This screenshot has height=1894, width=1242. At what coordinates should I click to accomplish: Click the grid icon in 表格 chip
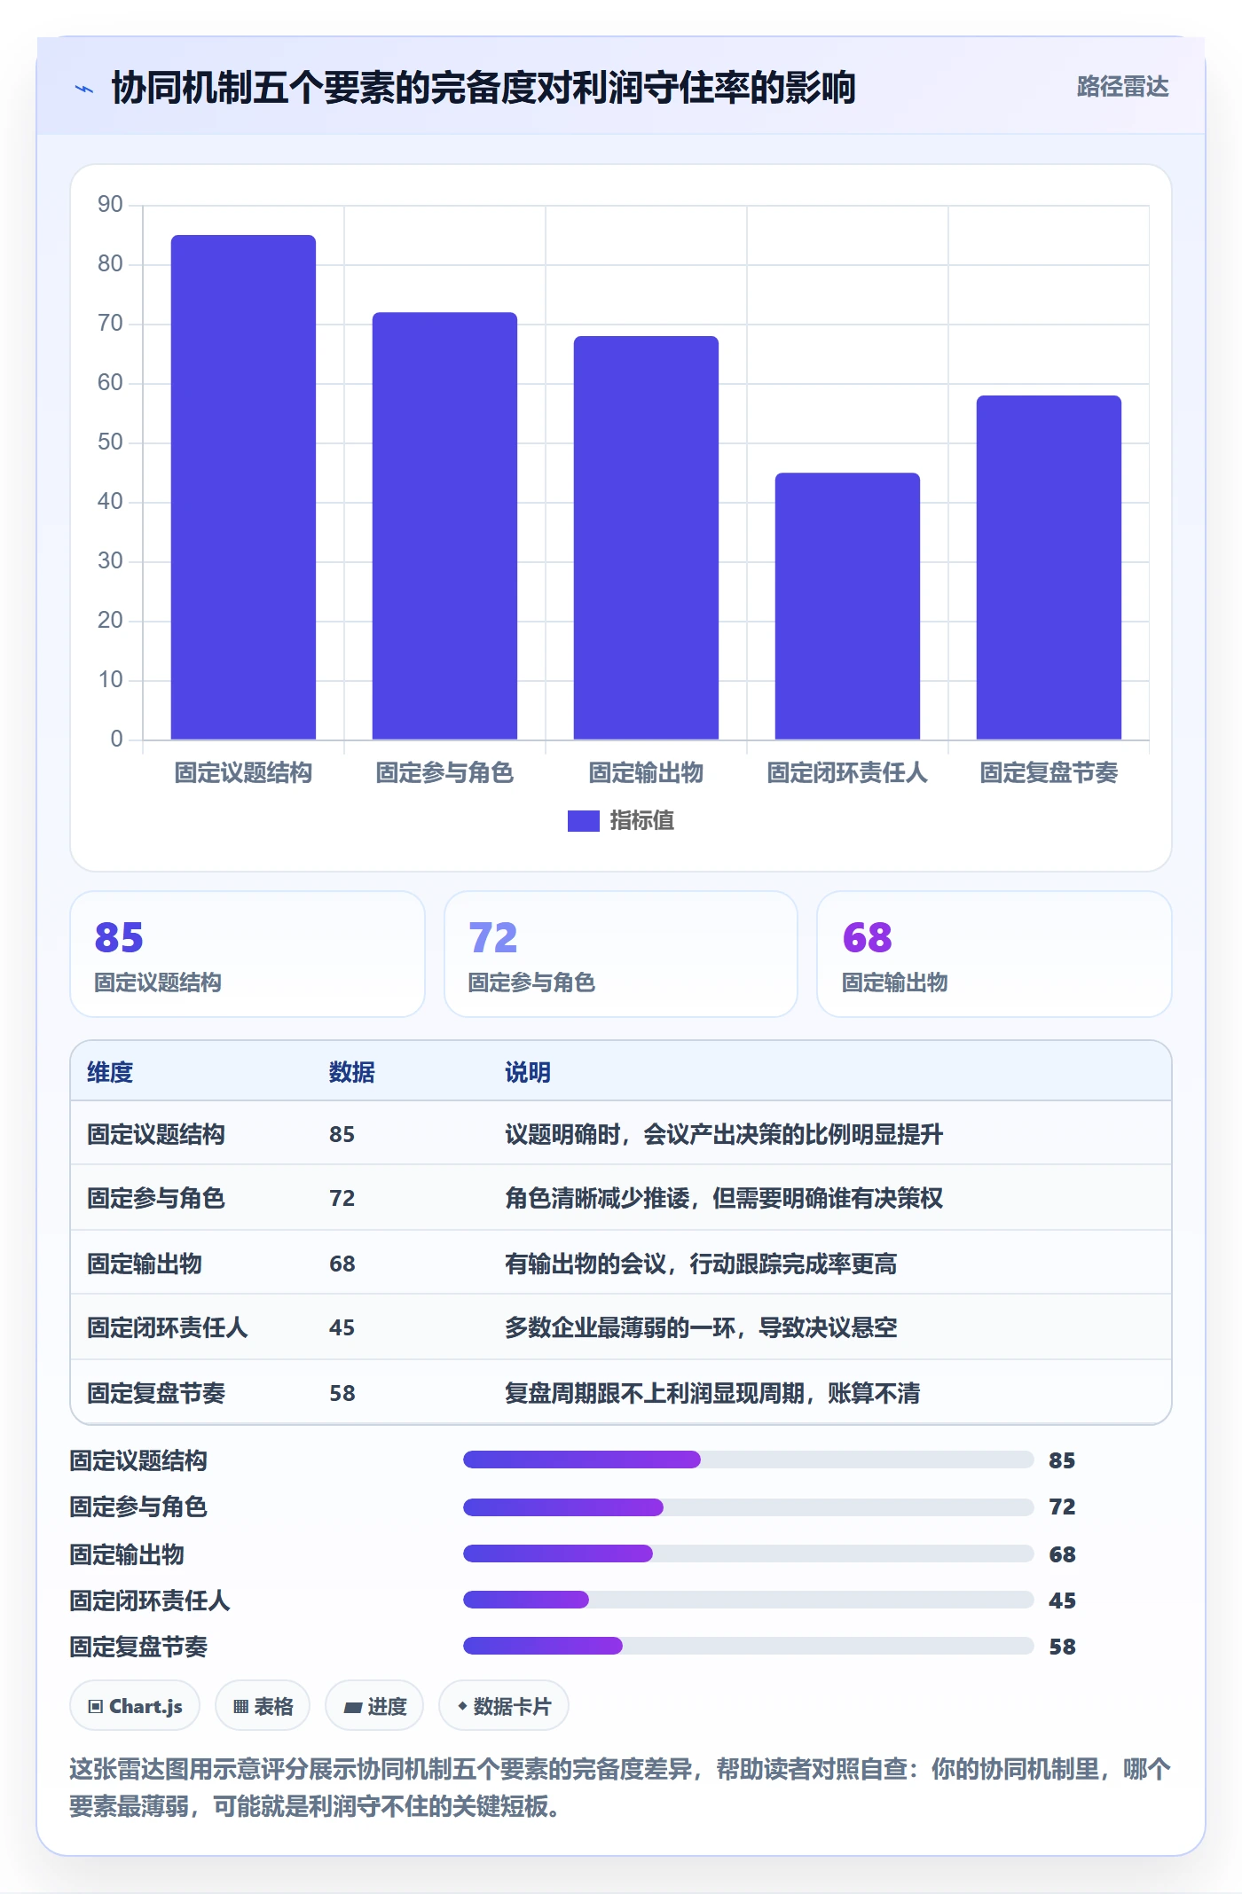[x=240, y=1707]
